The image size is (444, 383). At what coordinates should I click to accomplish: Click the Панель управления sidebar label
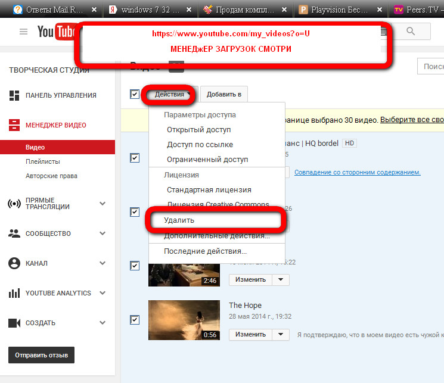[x=61, y=95]
